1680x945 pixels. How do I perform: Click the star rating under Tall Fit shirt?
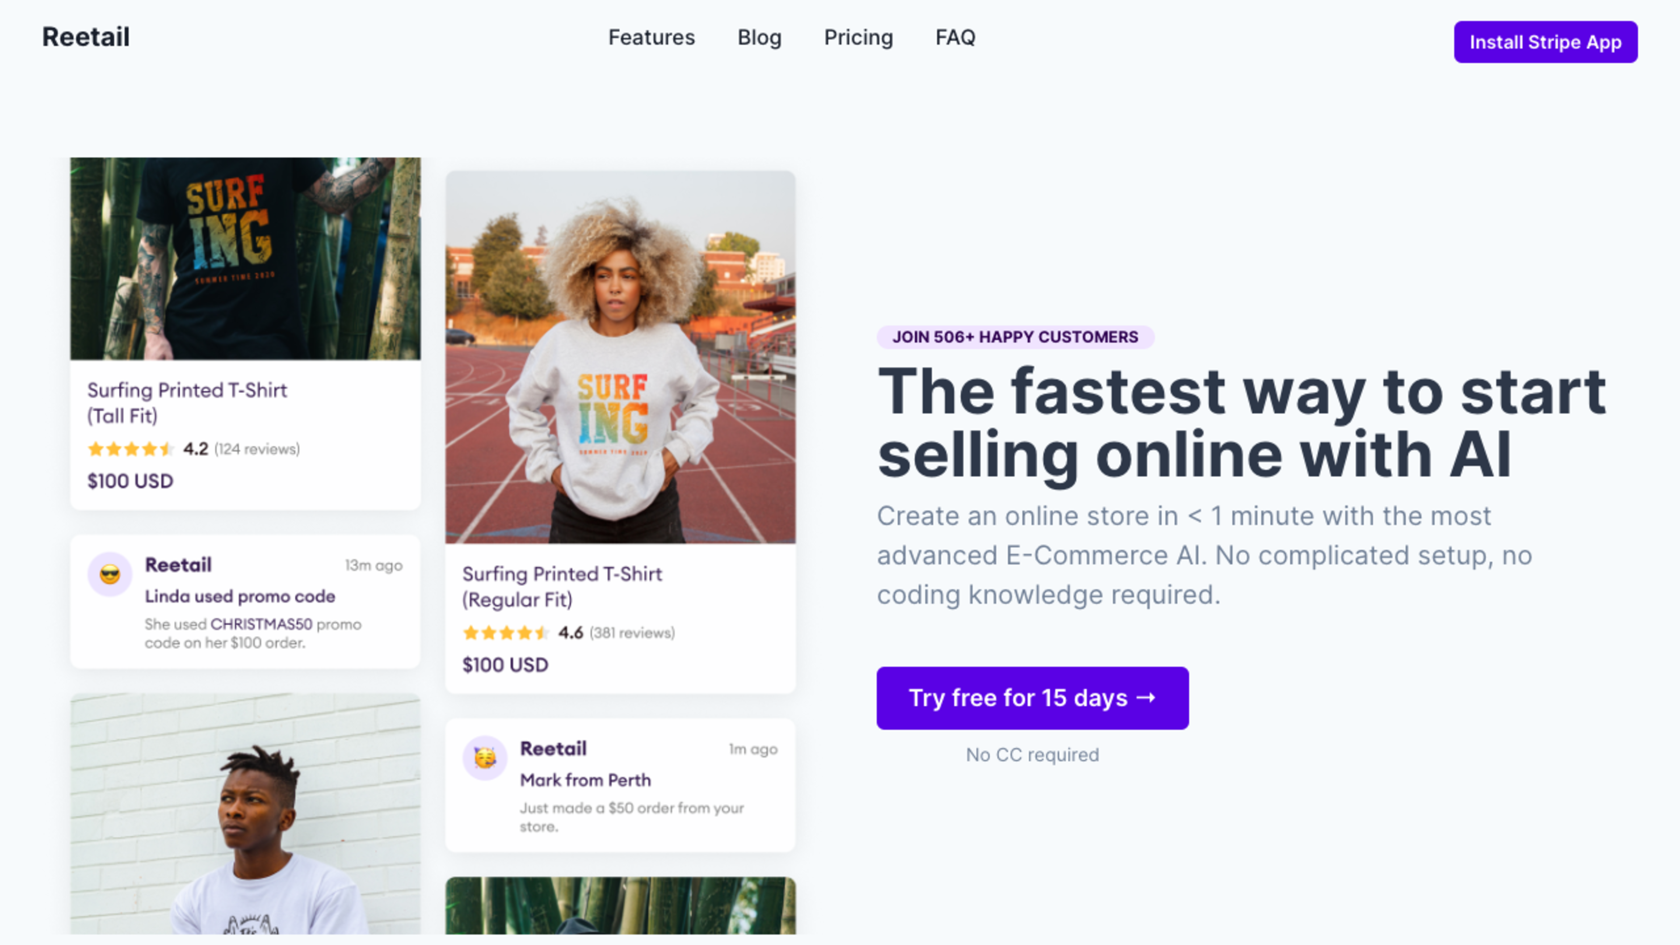point(130,449)
